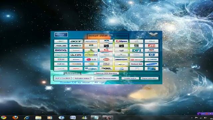Click the Remove OEM Branding button
The height and width of the screenshot is (120, 213).
pyautogui.click(x=106, y=73)
